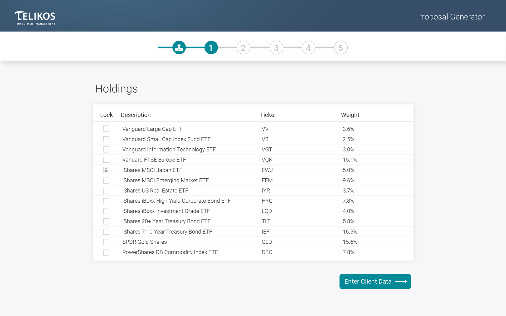Click the upload step icon
506x316 pixels.
(179, 48)
